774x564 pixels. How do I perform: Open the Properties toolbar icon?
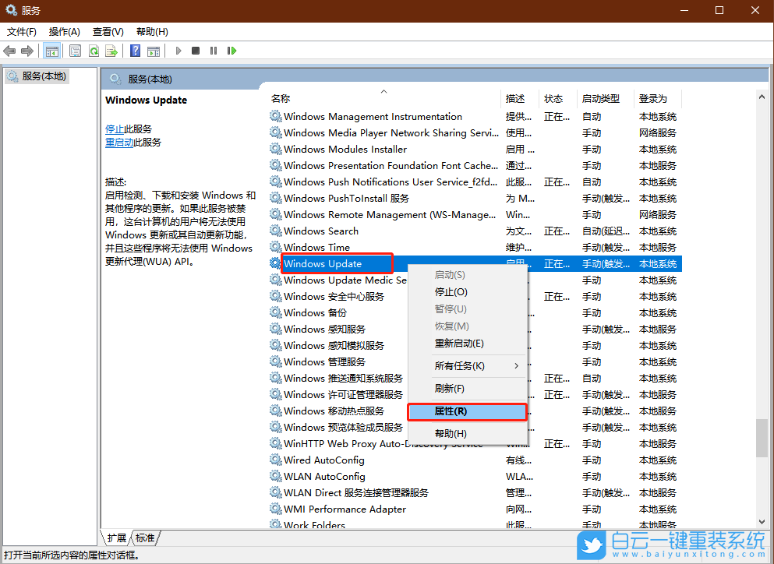pyautogui.click(x=73, y=50)
